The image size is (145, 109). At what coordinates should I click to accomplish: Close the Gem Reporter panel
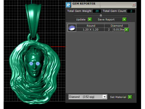click(x=134, y=5)
